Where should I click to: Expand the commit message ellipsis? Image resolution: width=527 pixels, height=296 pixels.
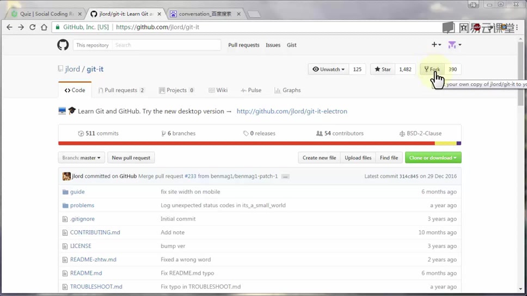tap(285, 176)
